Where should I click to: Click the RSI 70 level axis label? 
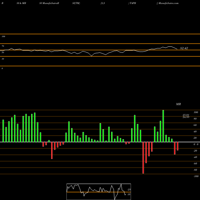pos(3,46)
